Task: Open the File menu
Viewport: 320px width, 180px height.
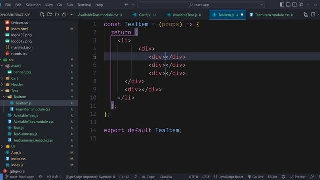Action: coord(8,5)
